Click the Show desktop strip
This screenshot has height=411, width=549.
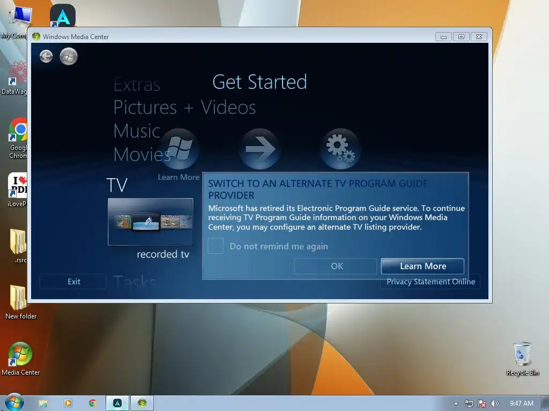(x=545, y=404)
